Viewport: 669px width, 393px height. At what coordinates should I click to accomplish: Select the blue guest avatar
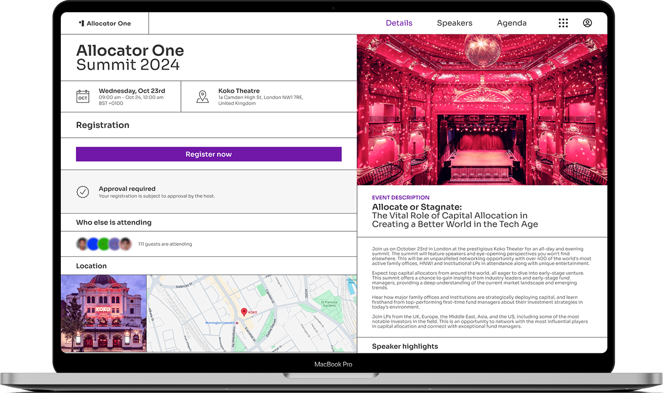click(93, 244)
